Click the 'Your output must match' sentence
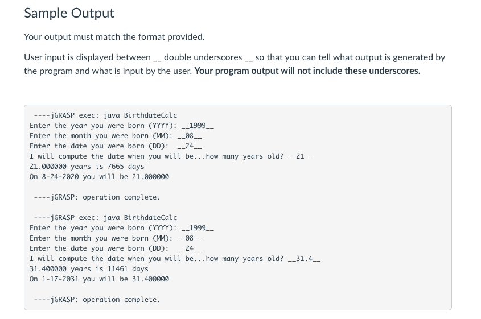 tap(114, 37)
